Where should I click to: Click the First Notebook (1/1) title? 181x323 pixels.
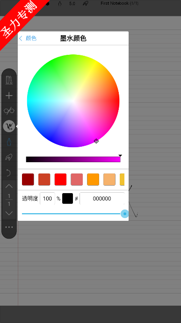pos(119,3)
